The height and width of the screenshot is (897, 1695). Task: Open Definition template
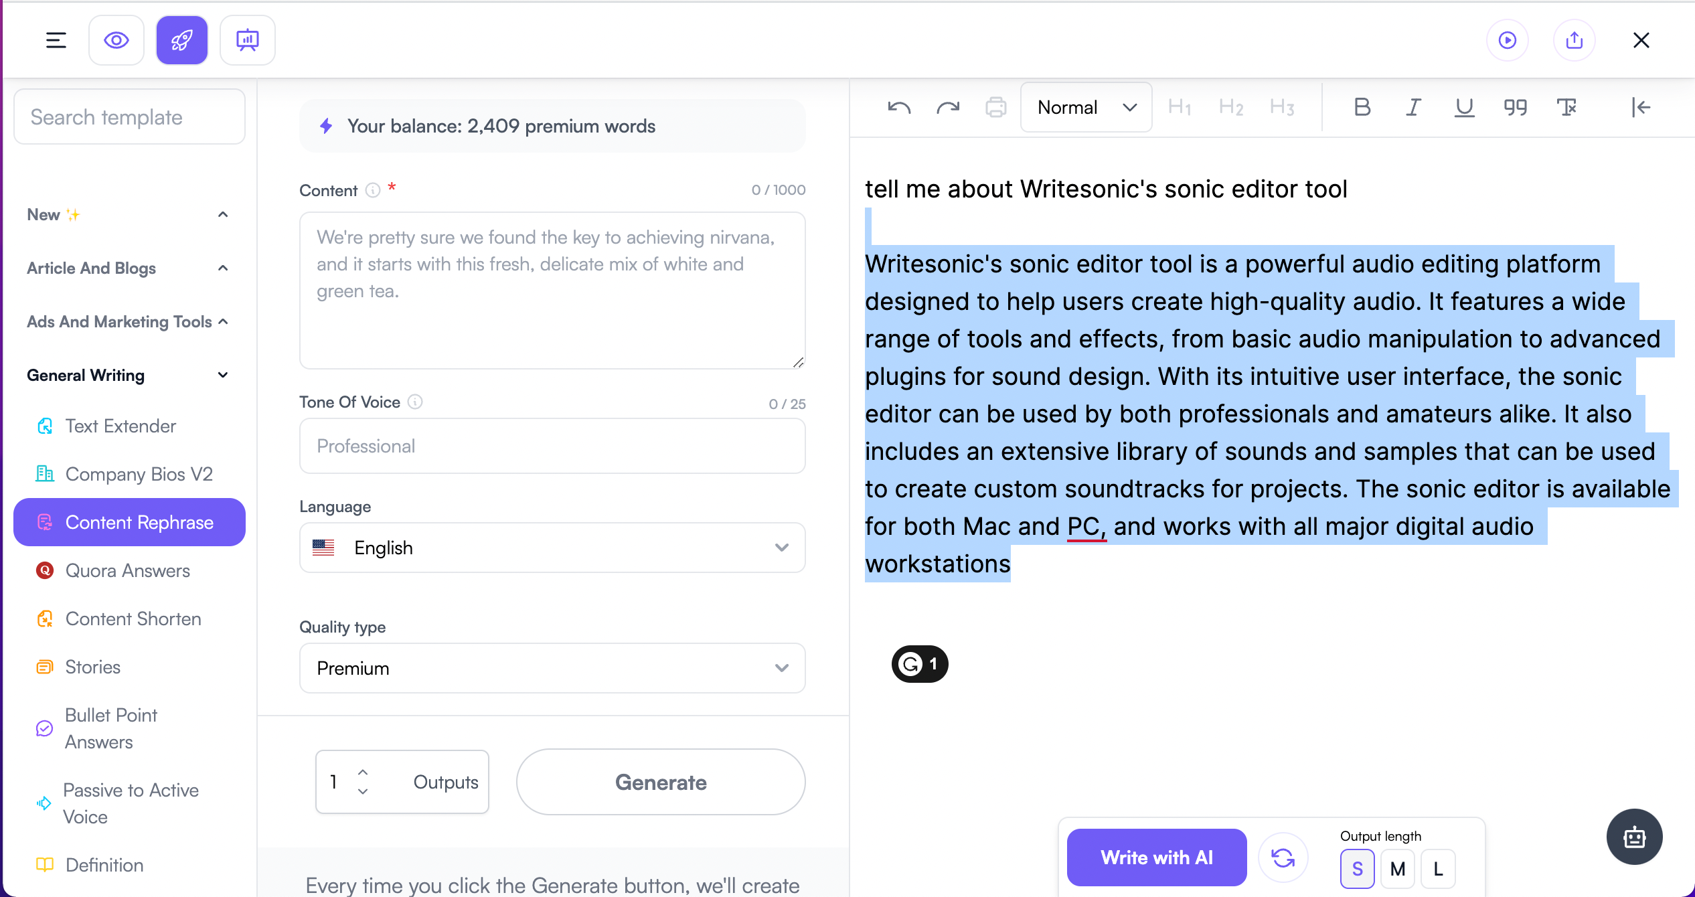click(129, 865)
